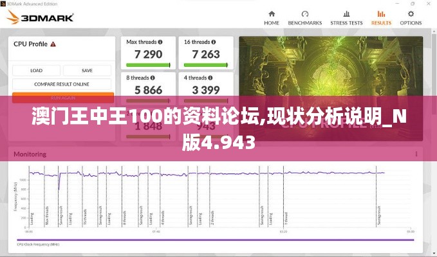This screenshot has height=257, width=437.
Task: Click the 8 threads score bar
Action: (148, 101)
